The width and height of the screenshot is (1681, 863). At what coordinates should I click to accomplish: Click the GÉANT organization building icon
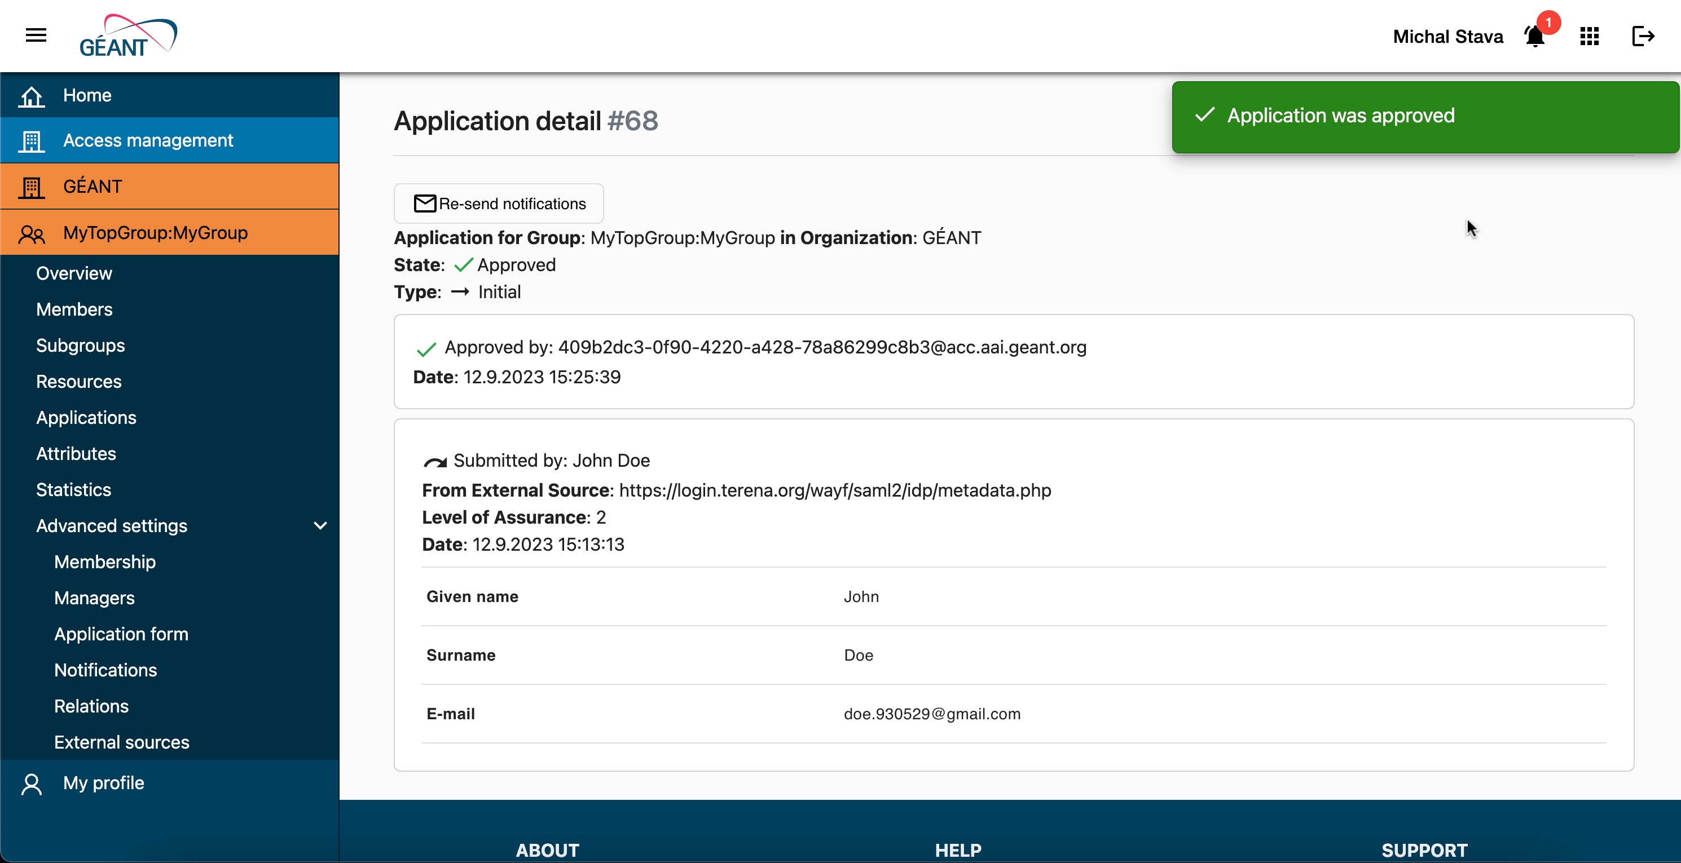[32, 187]
